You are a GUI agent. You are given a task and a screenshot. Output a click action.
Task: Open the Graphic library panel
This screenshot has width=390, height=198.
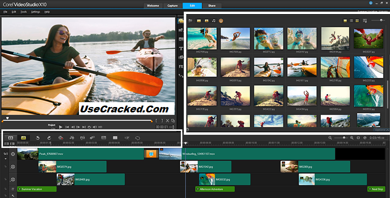(181, 57)
